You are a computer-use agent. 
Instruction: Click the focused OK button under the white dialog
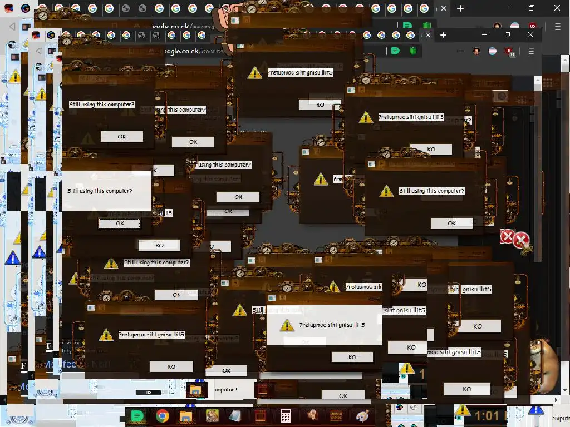pyautogui.click(x=120, y=223)
